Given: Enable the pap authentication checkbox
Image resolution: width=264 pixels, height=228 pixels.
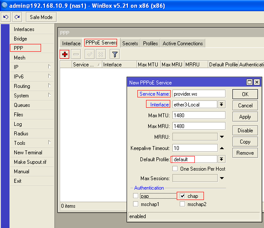Looking at the screenshot, I should point(136,196).
